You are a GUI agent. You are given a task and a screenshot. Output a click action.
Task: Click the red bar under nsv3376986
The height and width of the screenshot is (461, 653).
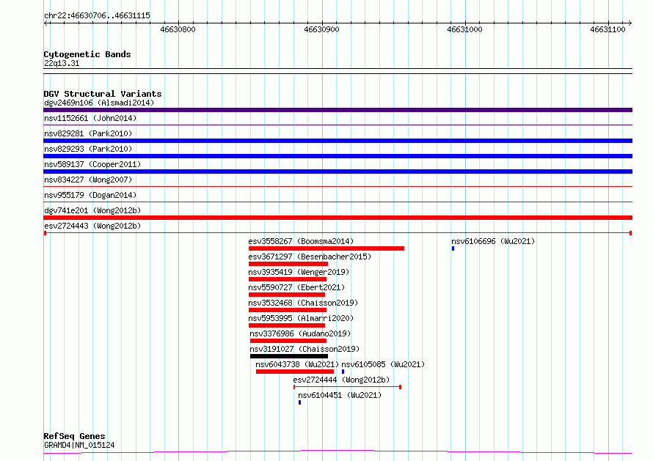click(288, 341)
